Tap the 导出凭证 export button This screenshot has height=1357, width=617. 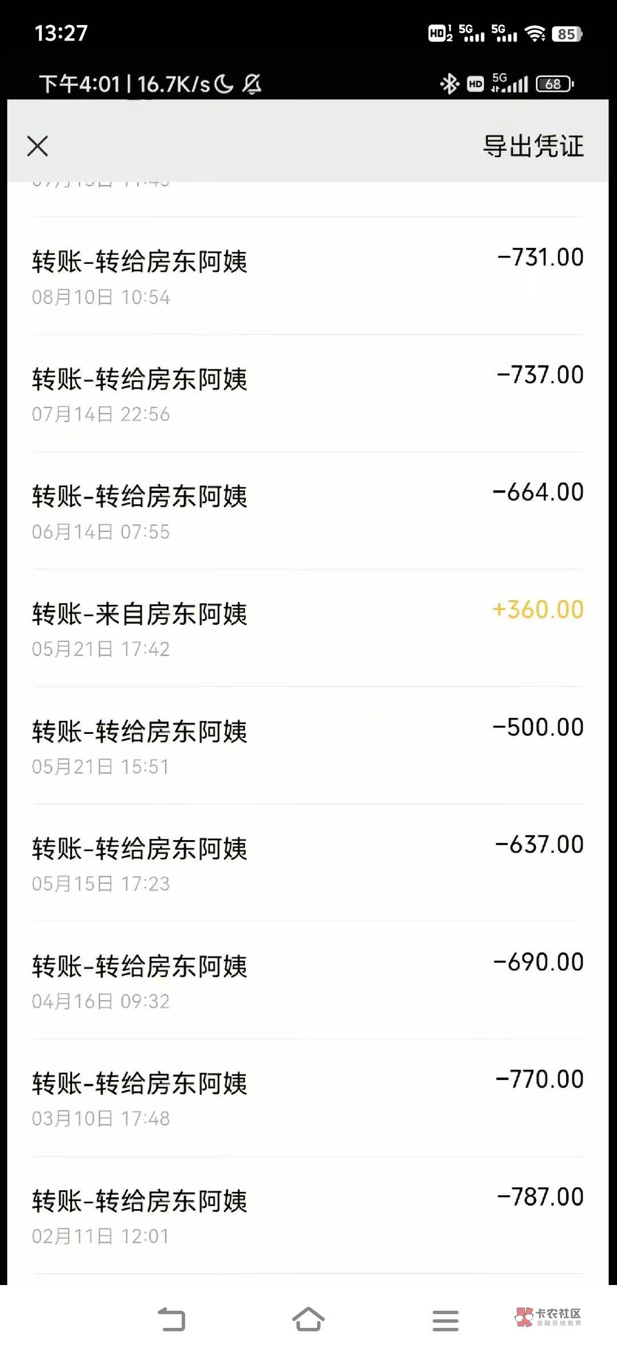pyautogui.click(x=533, y=146)
